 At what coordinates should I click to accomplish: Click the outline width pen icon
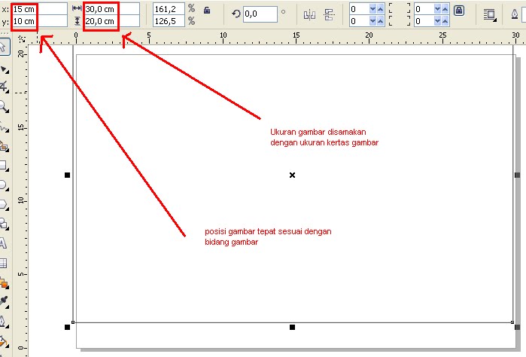pyautogui.click(x=514, y=14)
